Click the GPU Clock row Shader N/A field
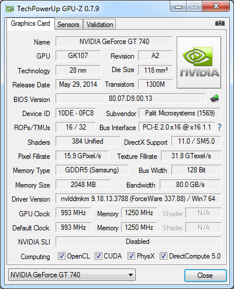This screenshot has height=289, width=234. [204, 213]
